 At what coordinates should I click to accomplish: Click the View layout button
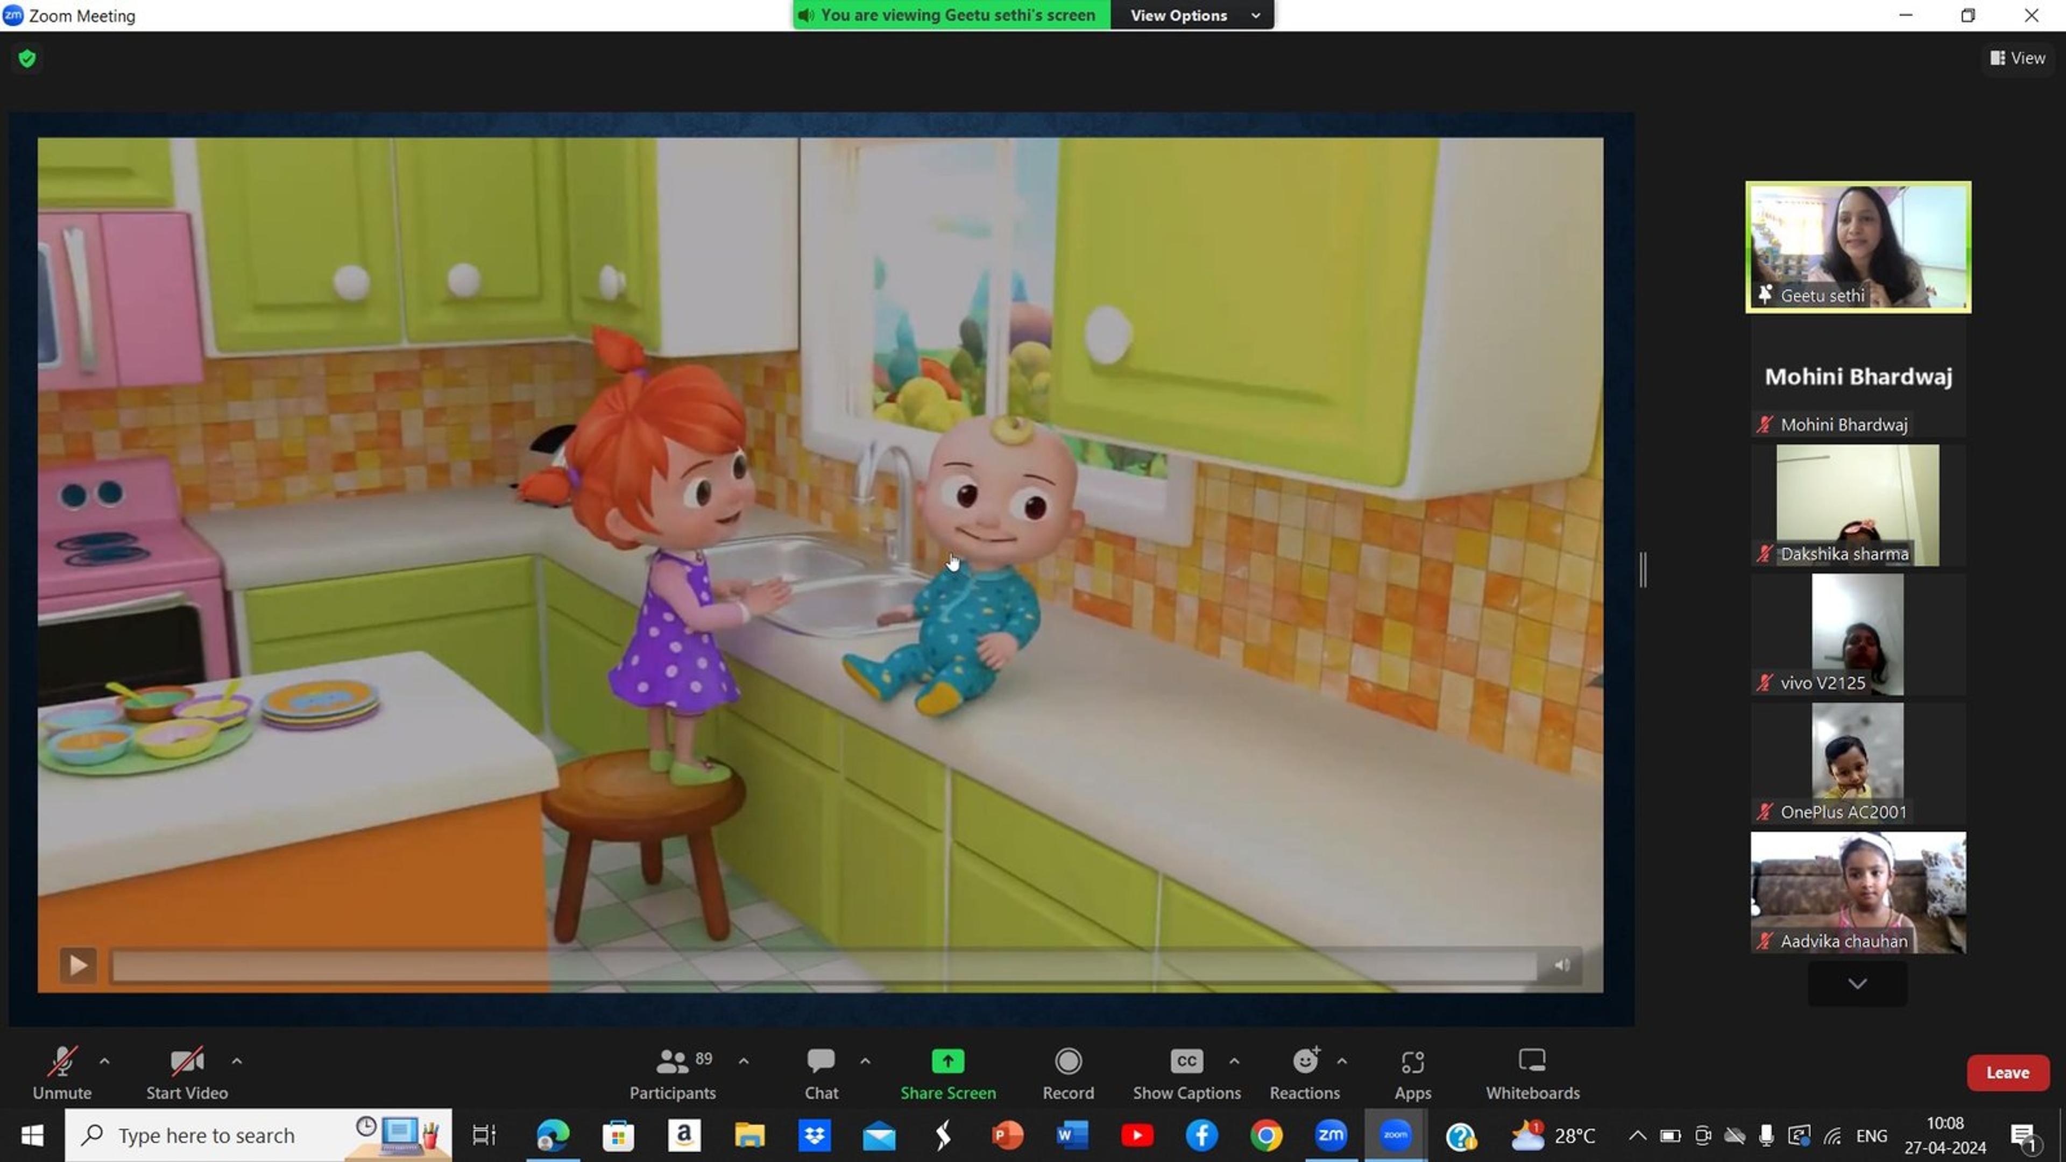[2018, 58]
